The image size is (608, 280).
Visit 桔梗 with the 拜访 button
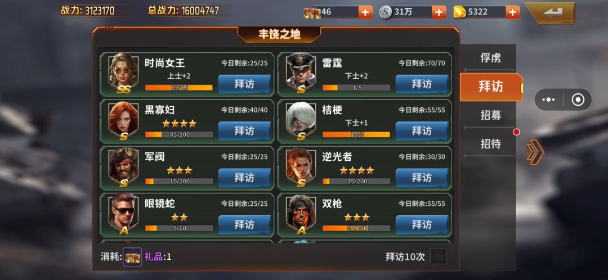(x=422, y=131)
